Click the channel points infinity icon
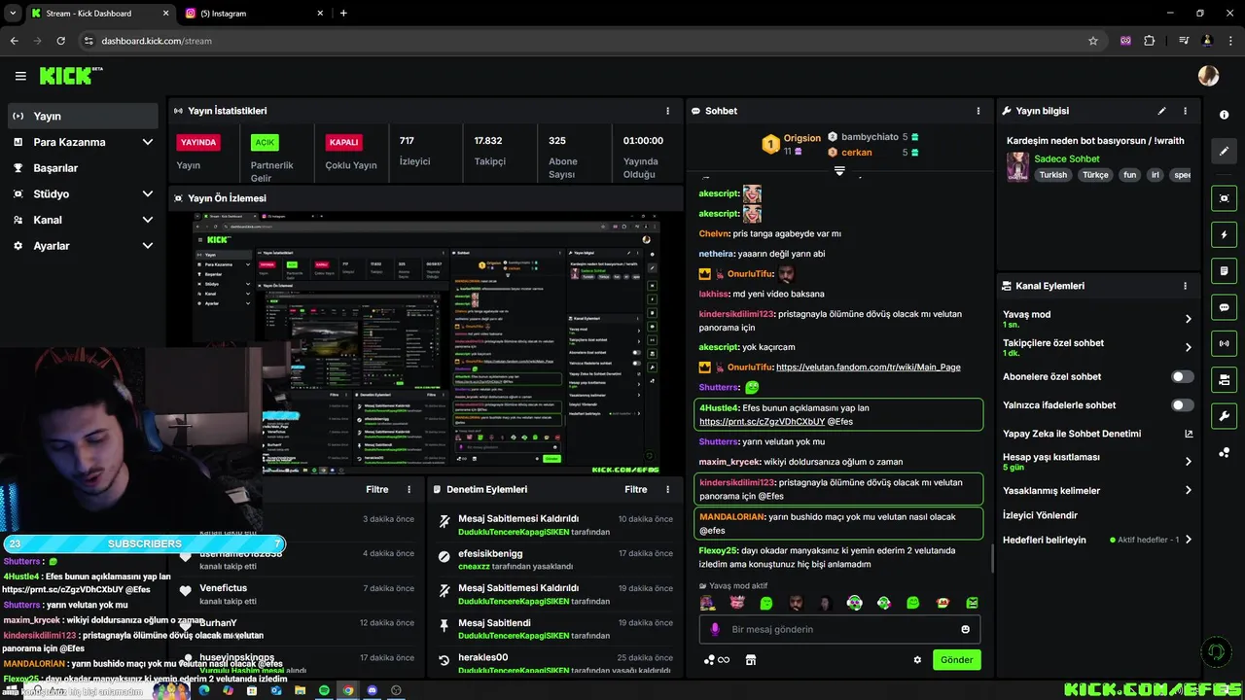Image resolution: width=1245 pixels, height=700 pixels. pyautogui.click(x=717, y=660)
